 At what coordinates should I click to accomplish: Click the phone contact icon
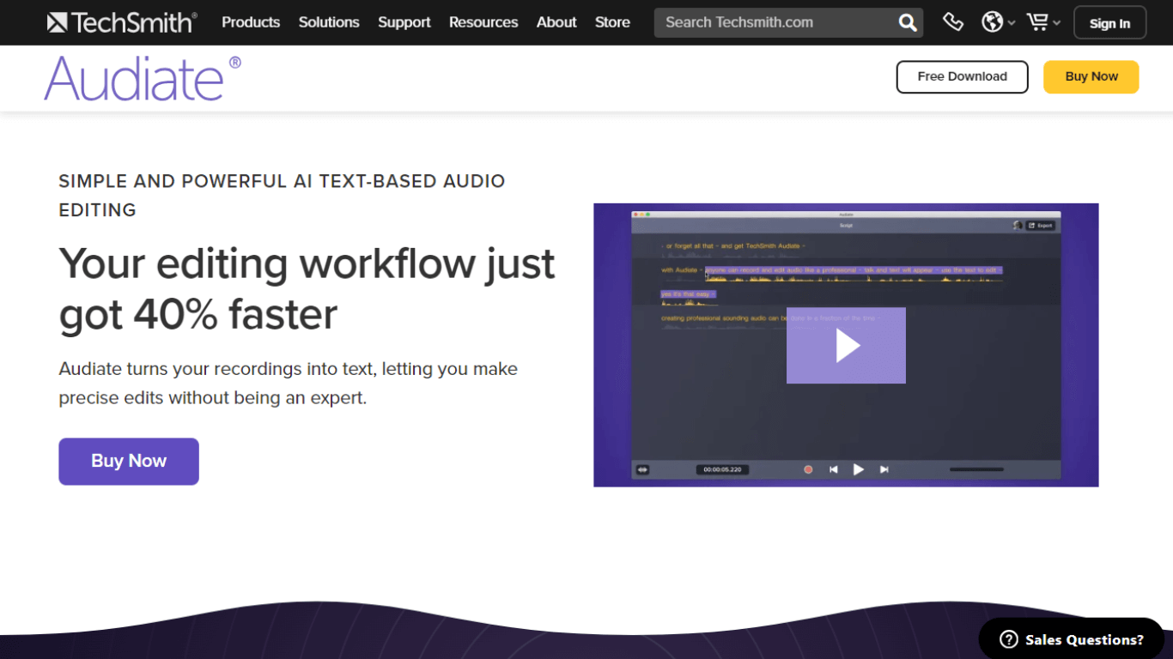pos(953,22)
